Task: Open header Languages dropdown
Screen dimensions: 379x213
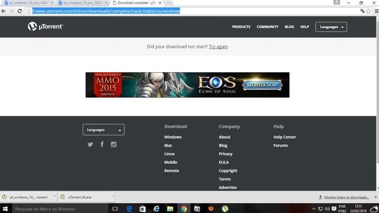Action: [331, 27]
